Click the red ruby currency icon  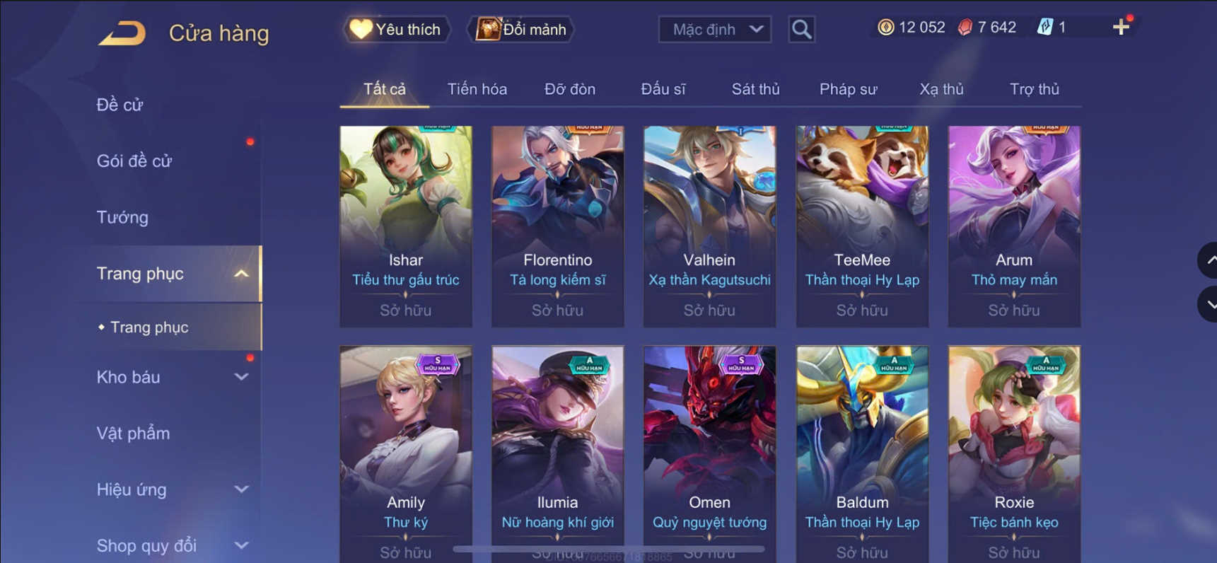click(x=965, y=27)
